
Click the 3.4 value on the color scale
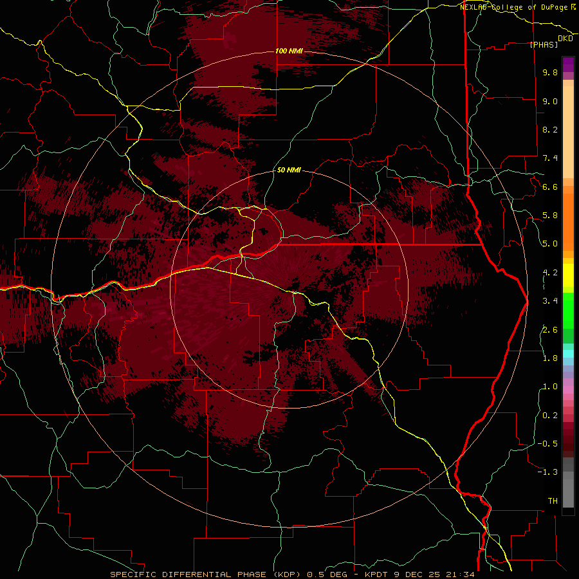[550, 301]
